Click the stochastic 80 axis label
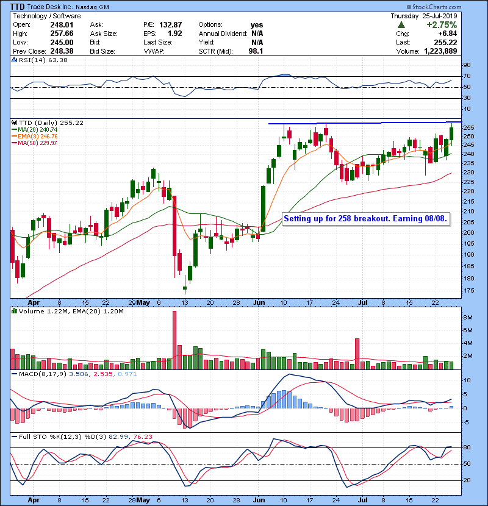Image resolution: width=488 pixels, height=506 pixels. tap(467, 447)
